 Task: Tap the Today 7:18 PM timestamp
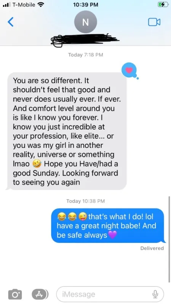85,55
